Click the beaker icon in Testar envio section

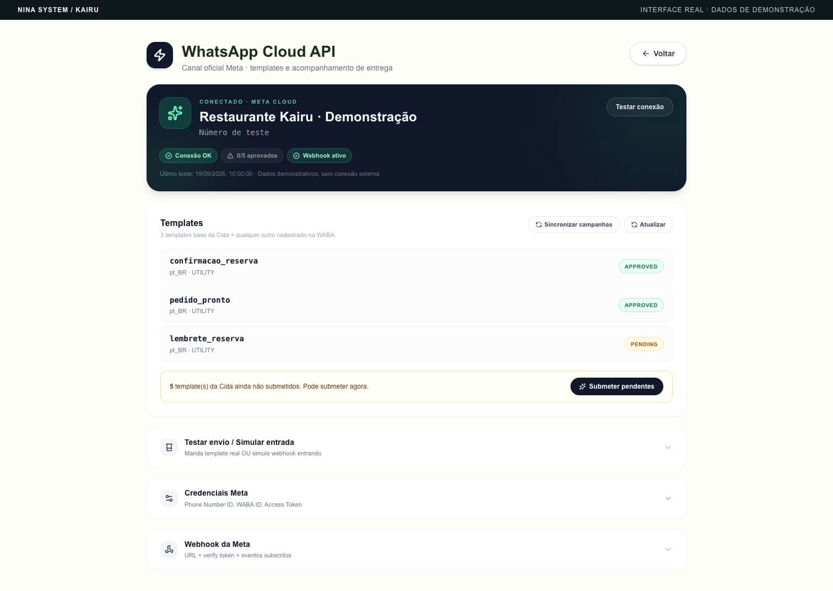pyautogui.click(x=169, y=447)
